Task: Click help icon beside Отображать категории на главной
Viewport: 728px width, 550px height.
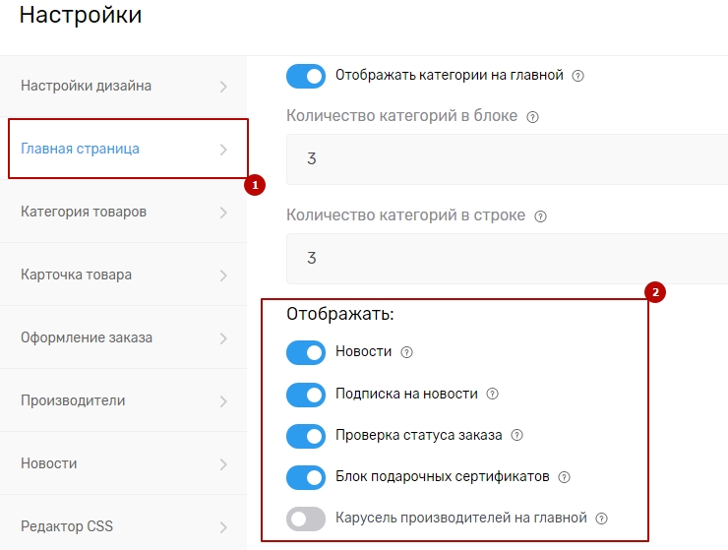Action: (x=578, y=76)
